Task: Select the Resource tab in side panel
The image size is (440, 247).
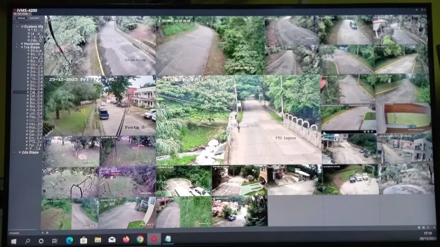Action: click(21, 18)
